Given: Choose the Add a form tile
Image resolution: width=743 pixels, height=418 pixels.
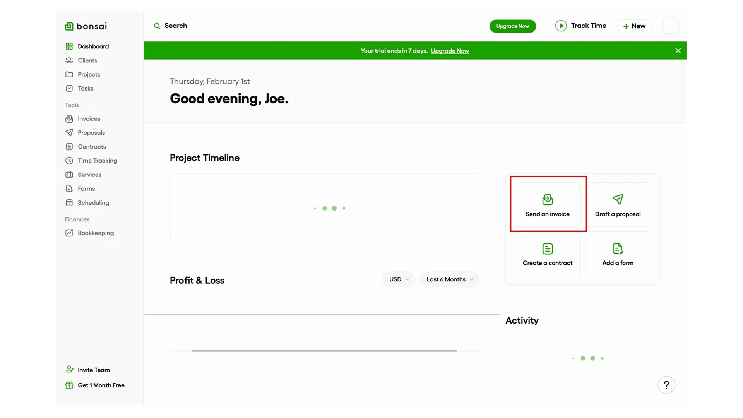Looking at the screenshot, I should [618, 254].
